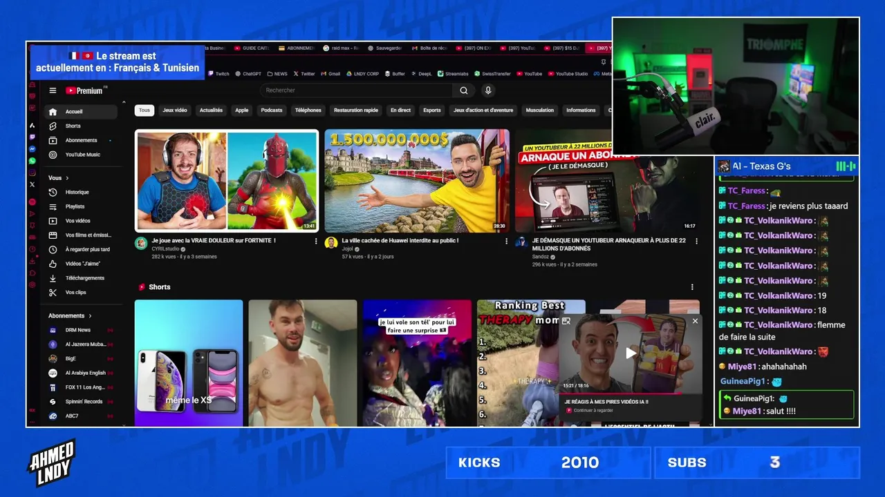The width and height of the screenshot is (885, 497).
Task: Open Shorts in the YouTube sidebar
Action: (81, 126)
